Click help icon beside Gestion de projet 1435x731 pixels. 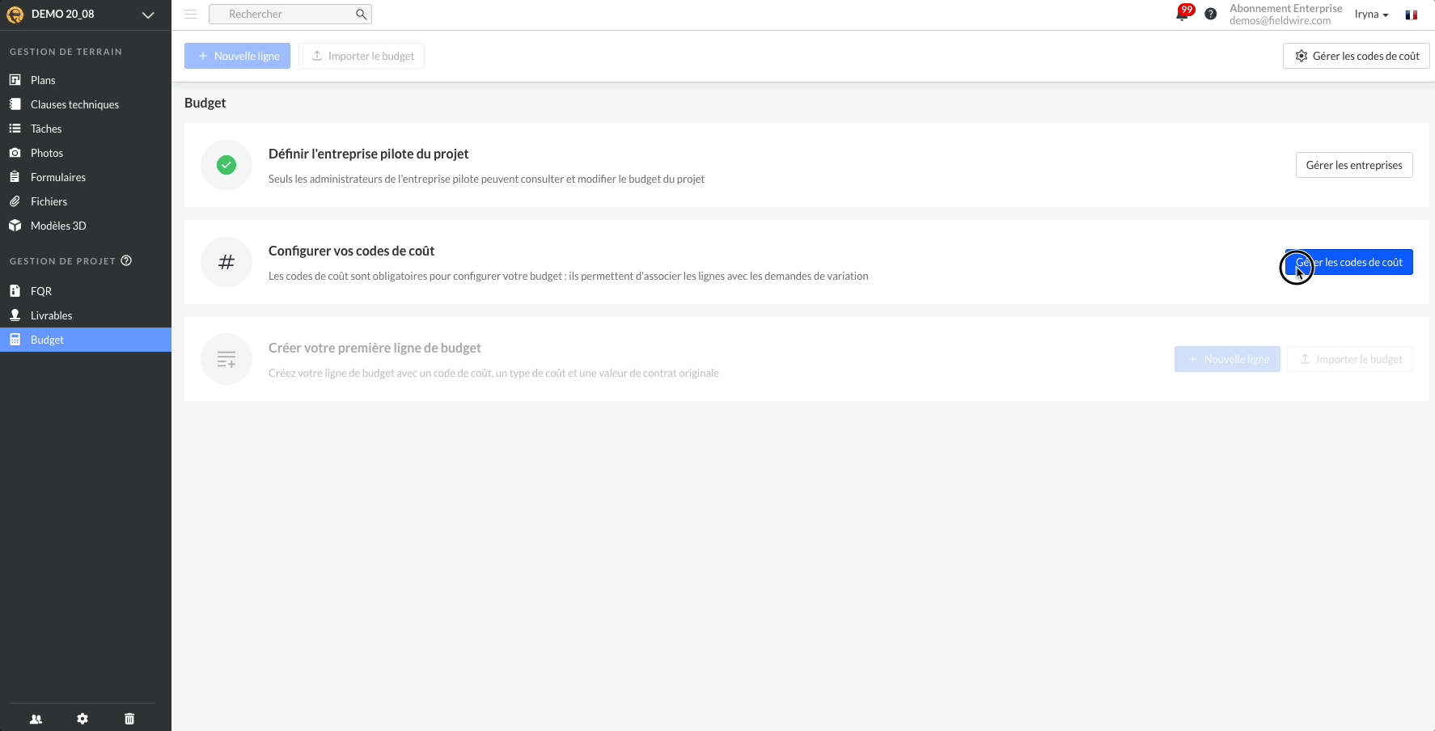[x=126, y=261]
